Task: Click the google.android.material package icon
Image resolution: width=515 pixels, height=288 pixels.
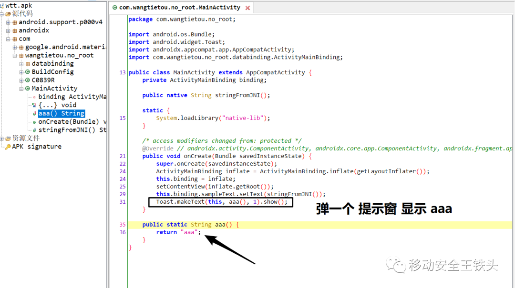Action: pyautogui.click(x=21, y=47)
